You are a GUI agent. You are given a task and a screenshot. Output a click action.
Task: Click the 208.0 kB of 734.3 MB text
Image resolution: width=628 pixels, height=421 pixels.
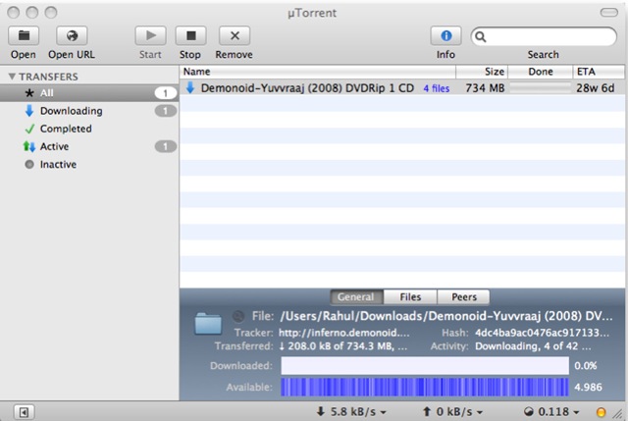[x=342, y=345]
